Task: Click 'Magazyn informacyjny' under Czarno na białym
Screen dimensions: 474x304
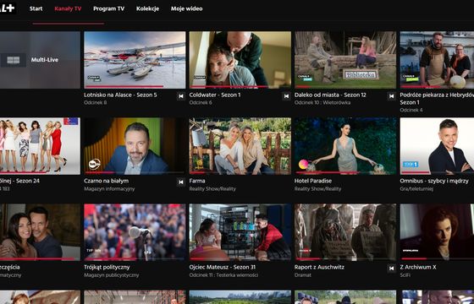Action: (109, 189)
